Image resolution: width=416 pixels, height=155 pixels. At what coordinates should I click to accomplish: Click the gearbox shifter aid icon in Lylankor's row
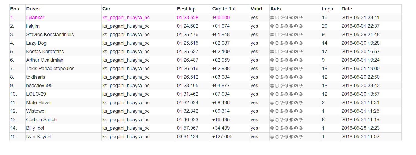(x=286, y=18)
